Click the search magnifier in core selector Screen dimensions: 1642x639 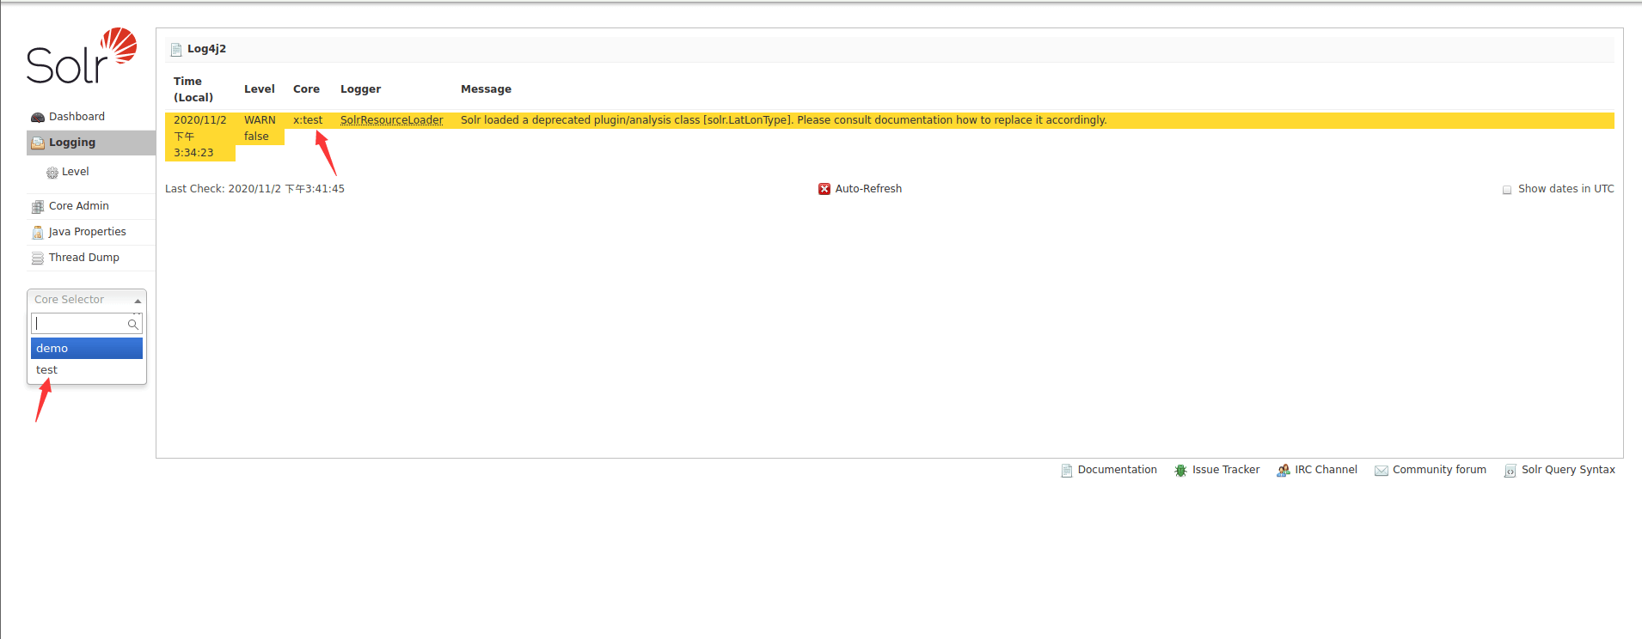[133, 324]
